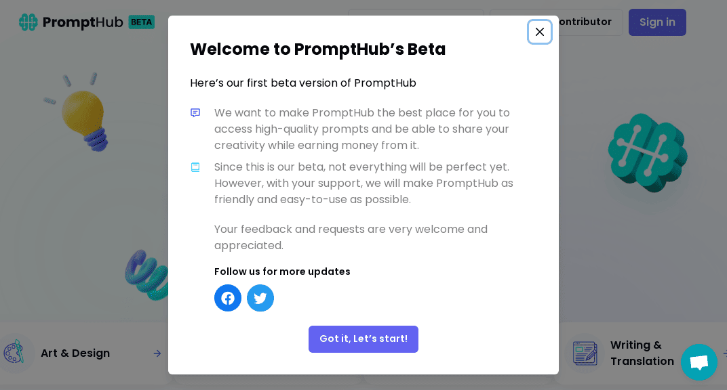Open PromptHub's Twitter via Twitter icon
The height and width of the screenshot is (390, 727).
(260, 298)
